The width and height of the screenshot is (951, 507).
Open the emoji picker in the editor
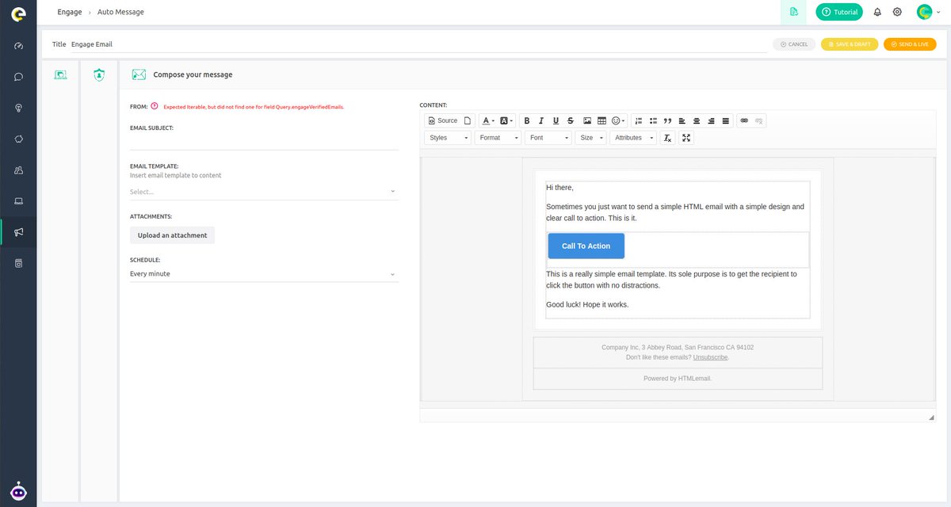[617, 120]
